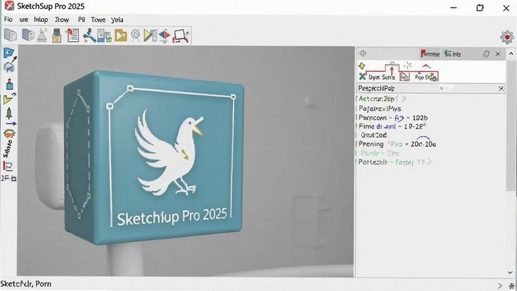Click the red and blue diamond icon
517x291 pixels.
coord(164,36)
